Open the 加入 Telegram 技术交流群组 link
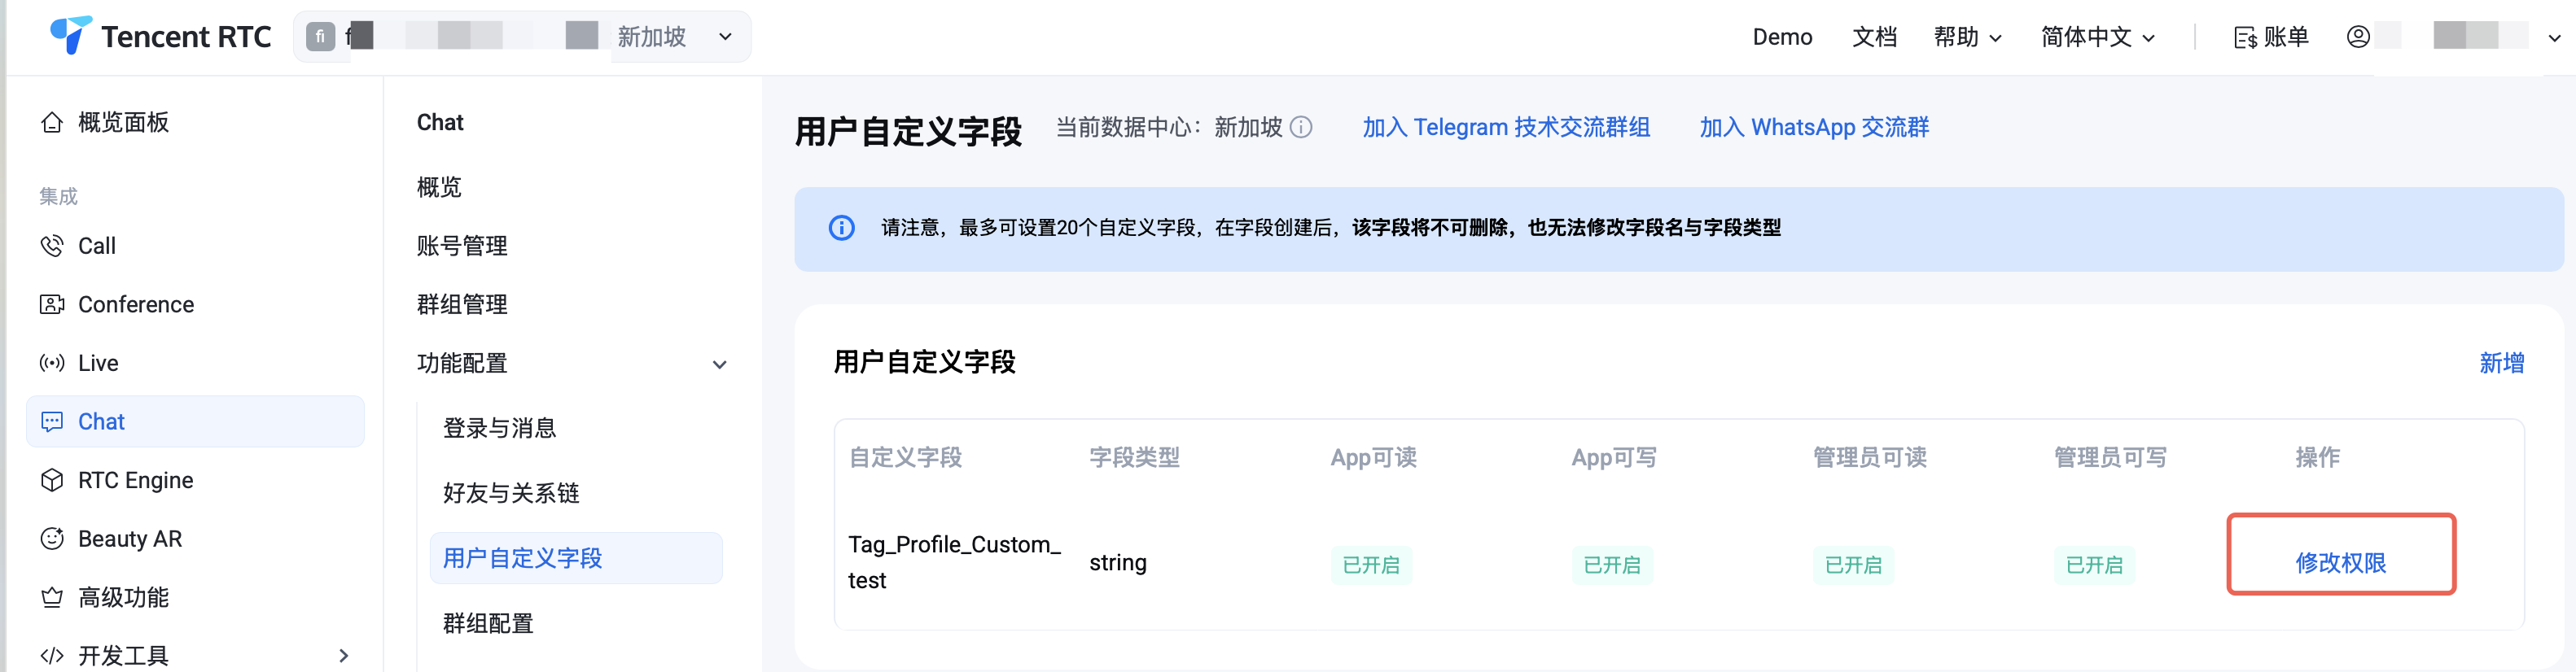2576x672 pixels. click(x=1506, y=128)
